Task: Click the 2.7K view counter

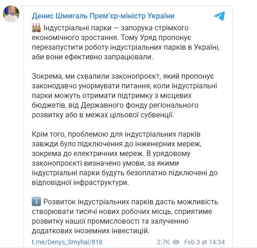Action: click(x=163, y=242)
